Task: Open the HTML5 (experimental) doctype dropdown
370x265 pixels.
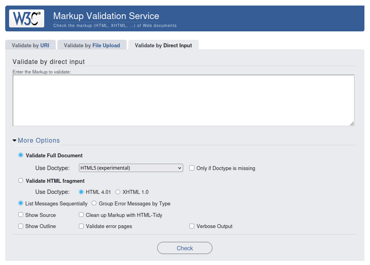Action: click(x=131, y=168)
